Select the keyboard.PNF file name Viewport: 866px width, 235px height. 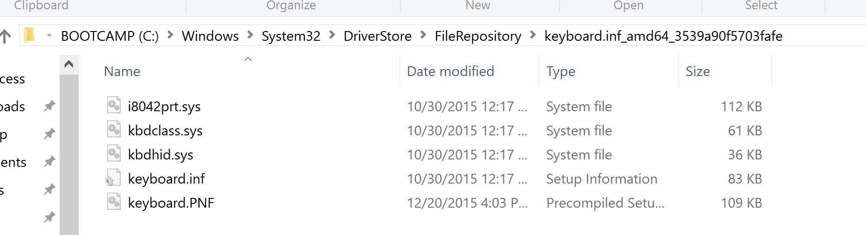(x=171, y=203)
